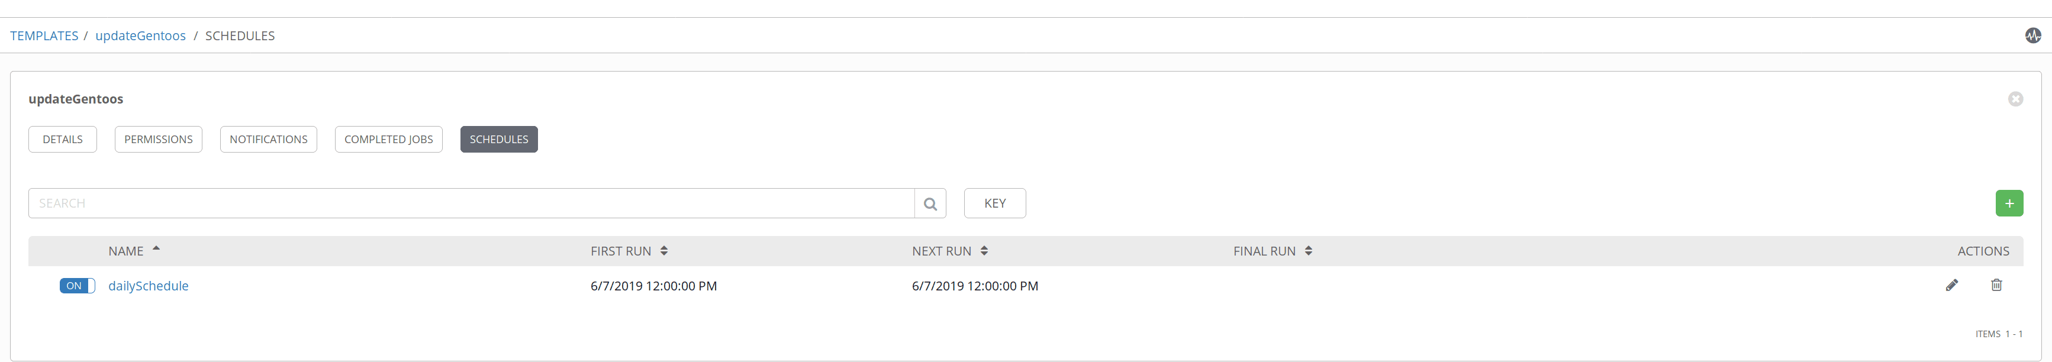The image size is (2052, 362).
Task: Close the updateGentoos panel
Action: (2015, 99)
